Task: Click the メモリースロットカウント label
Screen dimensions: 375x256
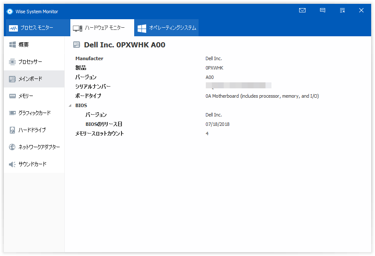Action: coord(99,134)
